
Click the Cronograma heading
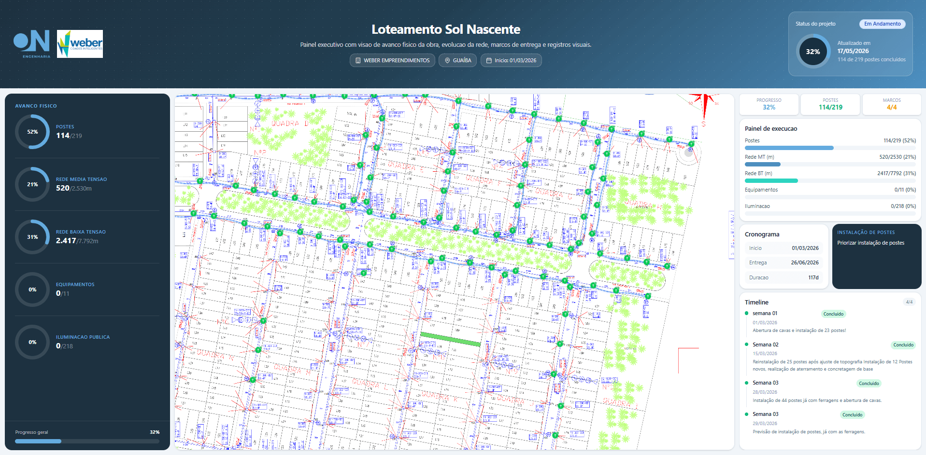(762, 234)
